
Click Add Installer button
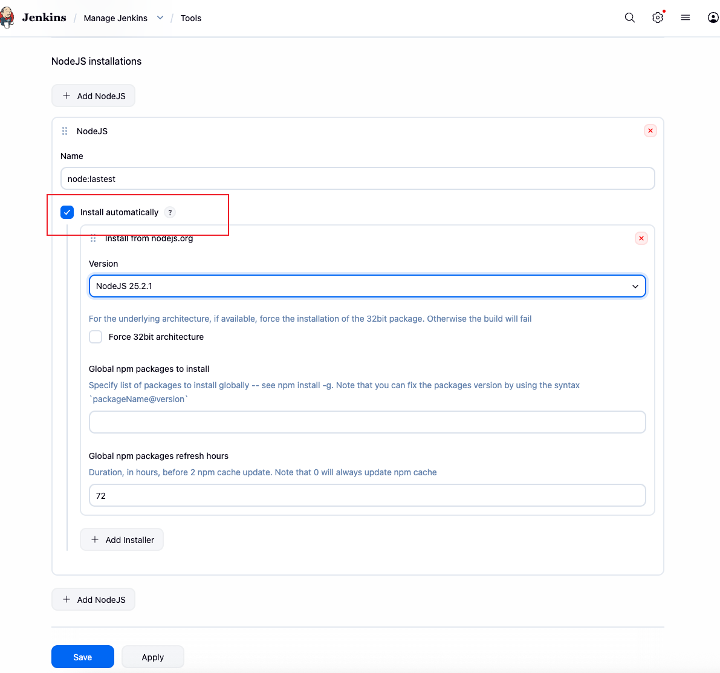point(122,539)
